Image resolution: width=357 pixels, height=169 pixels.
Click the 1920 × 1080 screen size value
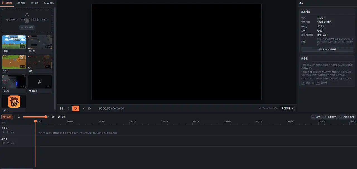(x=324, y=22)
